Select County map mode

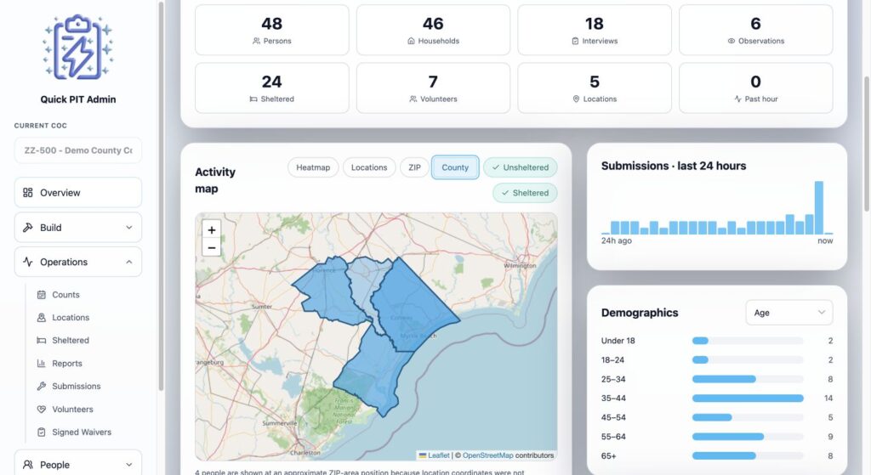pyautogui.click(x=455, y=167)
